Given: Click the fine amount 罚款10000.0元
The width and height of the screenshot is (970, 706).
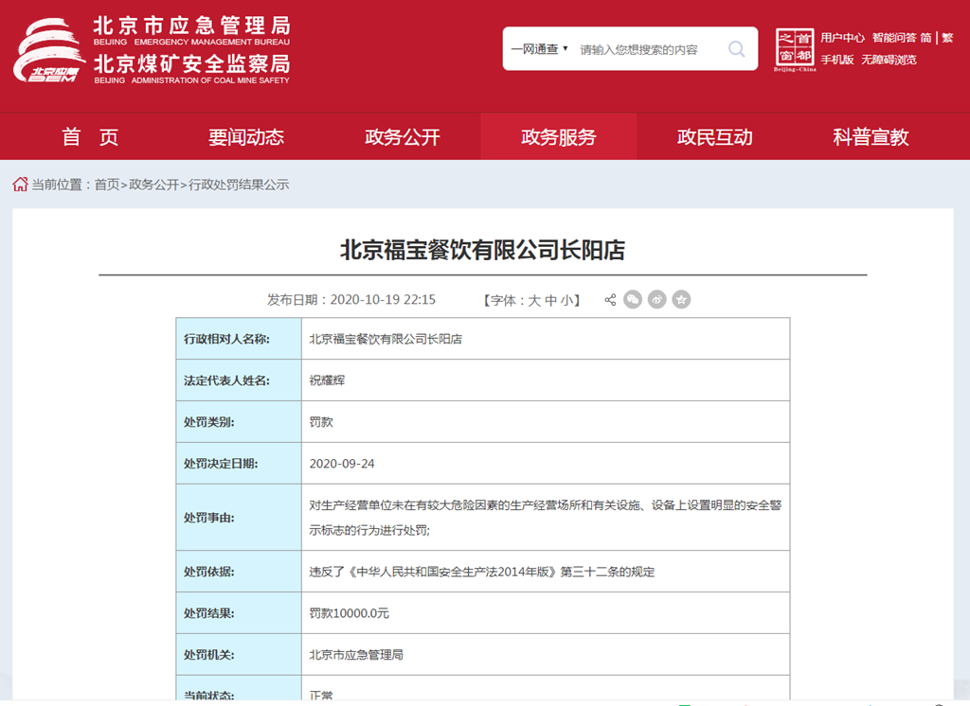Looking at the screenshot, I should pyautogui.click(x=350, y=612).
